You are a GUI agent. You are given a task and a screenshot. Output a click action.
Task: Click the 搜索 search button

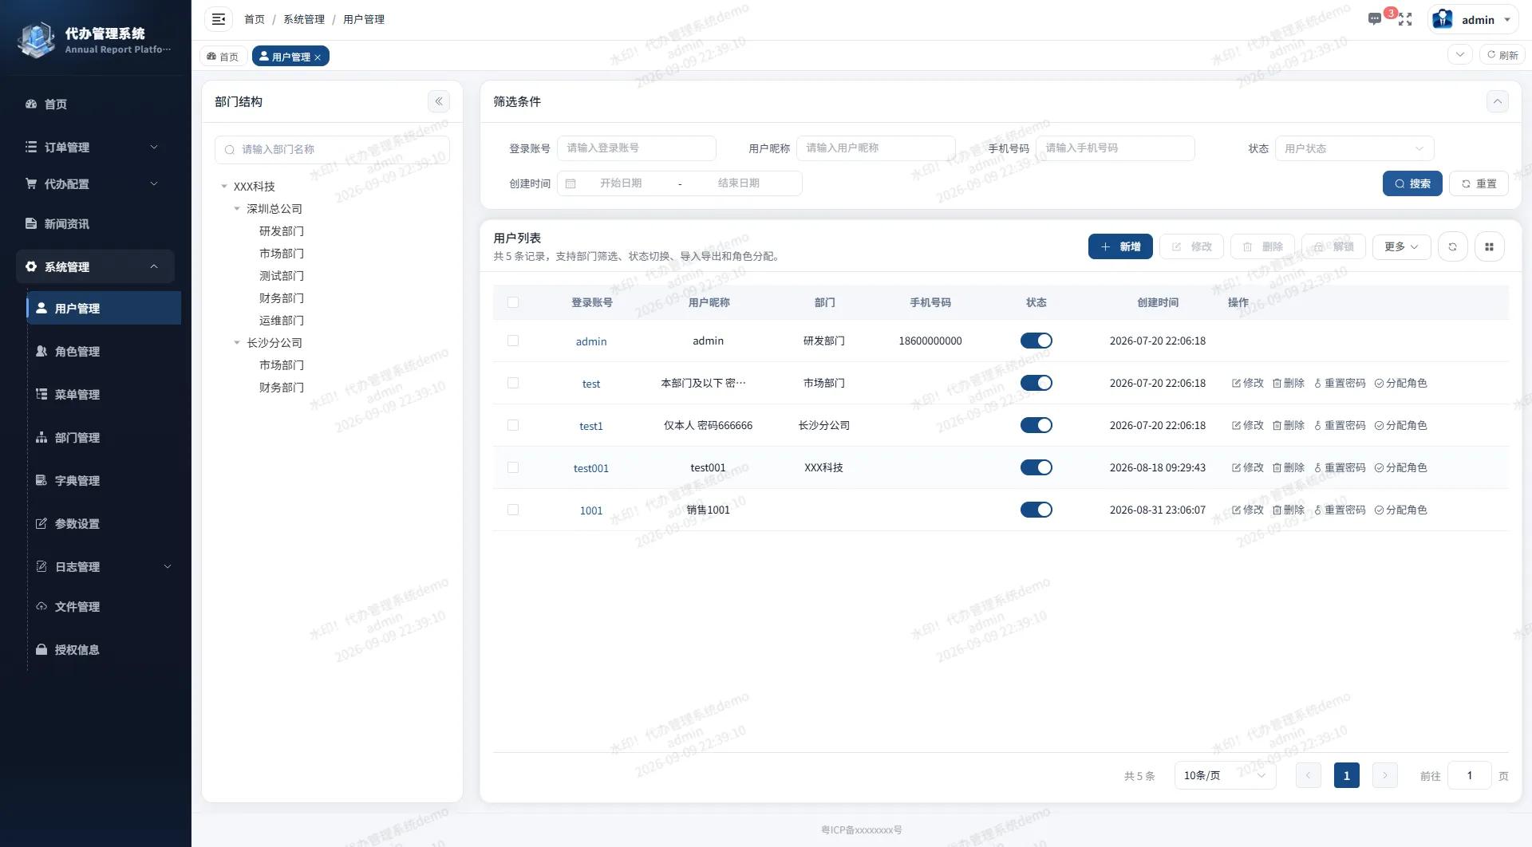tap(1412, 183)
